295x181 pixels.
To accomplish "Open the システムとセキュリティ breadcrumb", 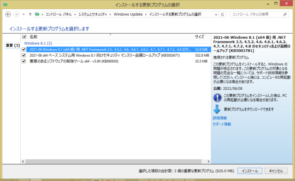I will pos(93,14).
